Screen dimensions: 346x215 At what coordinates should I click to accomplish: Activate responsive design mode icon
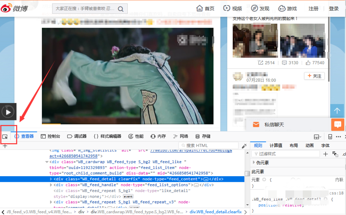pos(330,136)
